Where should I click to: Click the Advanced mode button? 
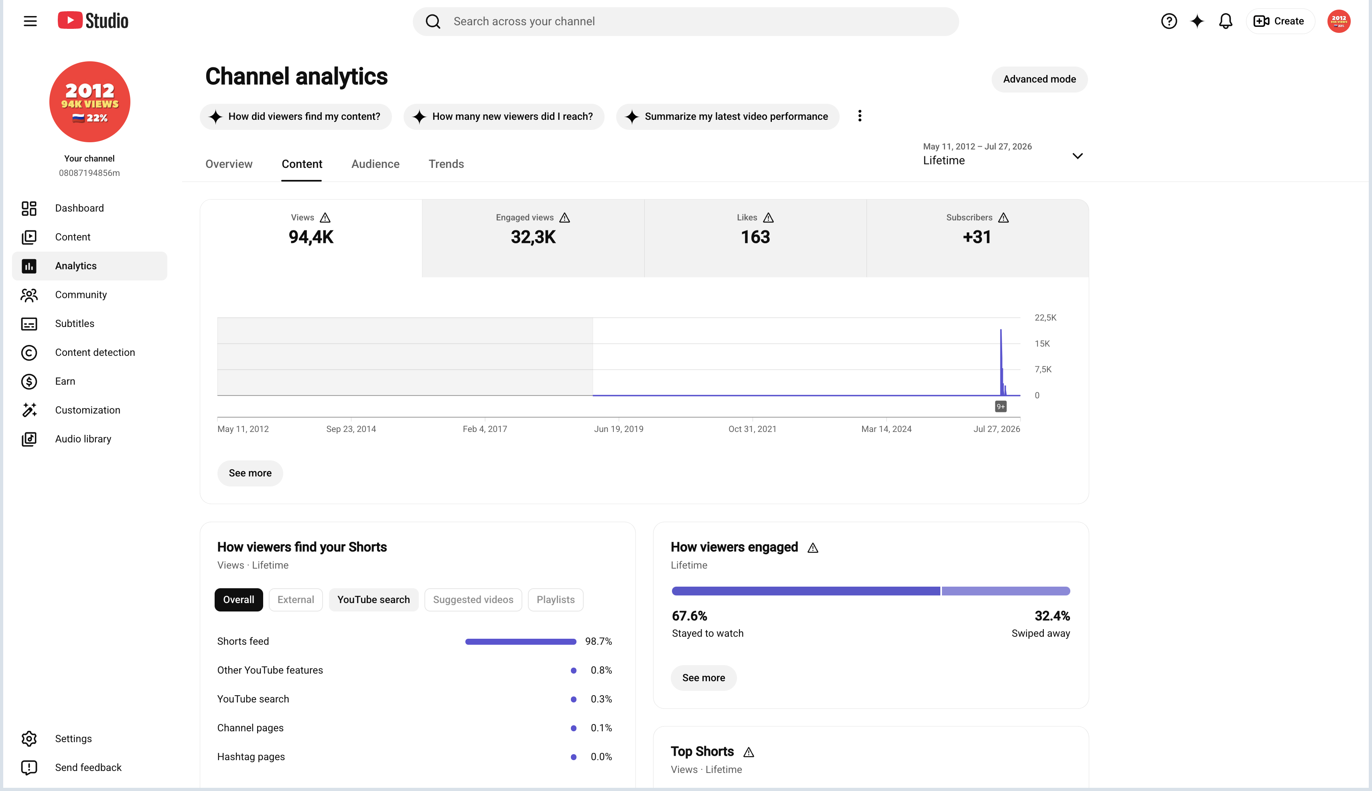click(1039, 79)
